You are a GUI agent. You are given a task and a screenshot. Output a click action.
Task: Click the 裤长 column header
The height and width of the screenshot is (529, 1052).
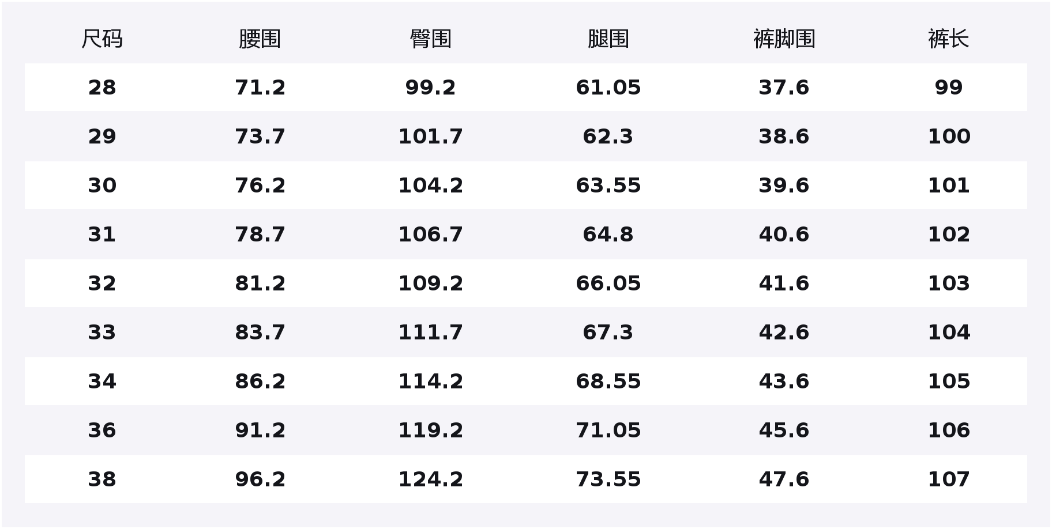(949, 39)
